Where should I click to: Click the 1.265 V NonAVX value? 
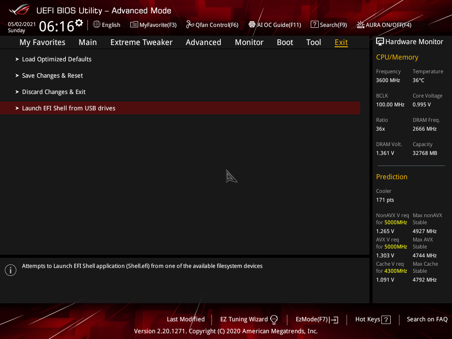pos(385,231)
